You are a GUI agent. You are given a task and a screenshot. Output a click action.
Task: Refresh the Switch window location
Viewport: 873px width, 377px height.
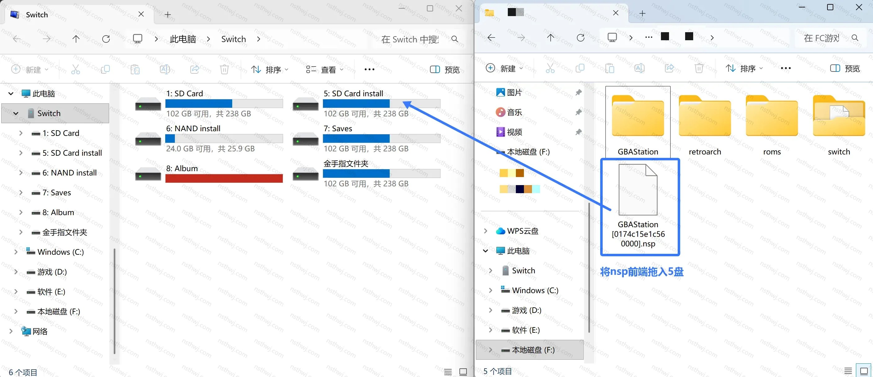coord(106,39)
